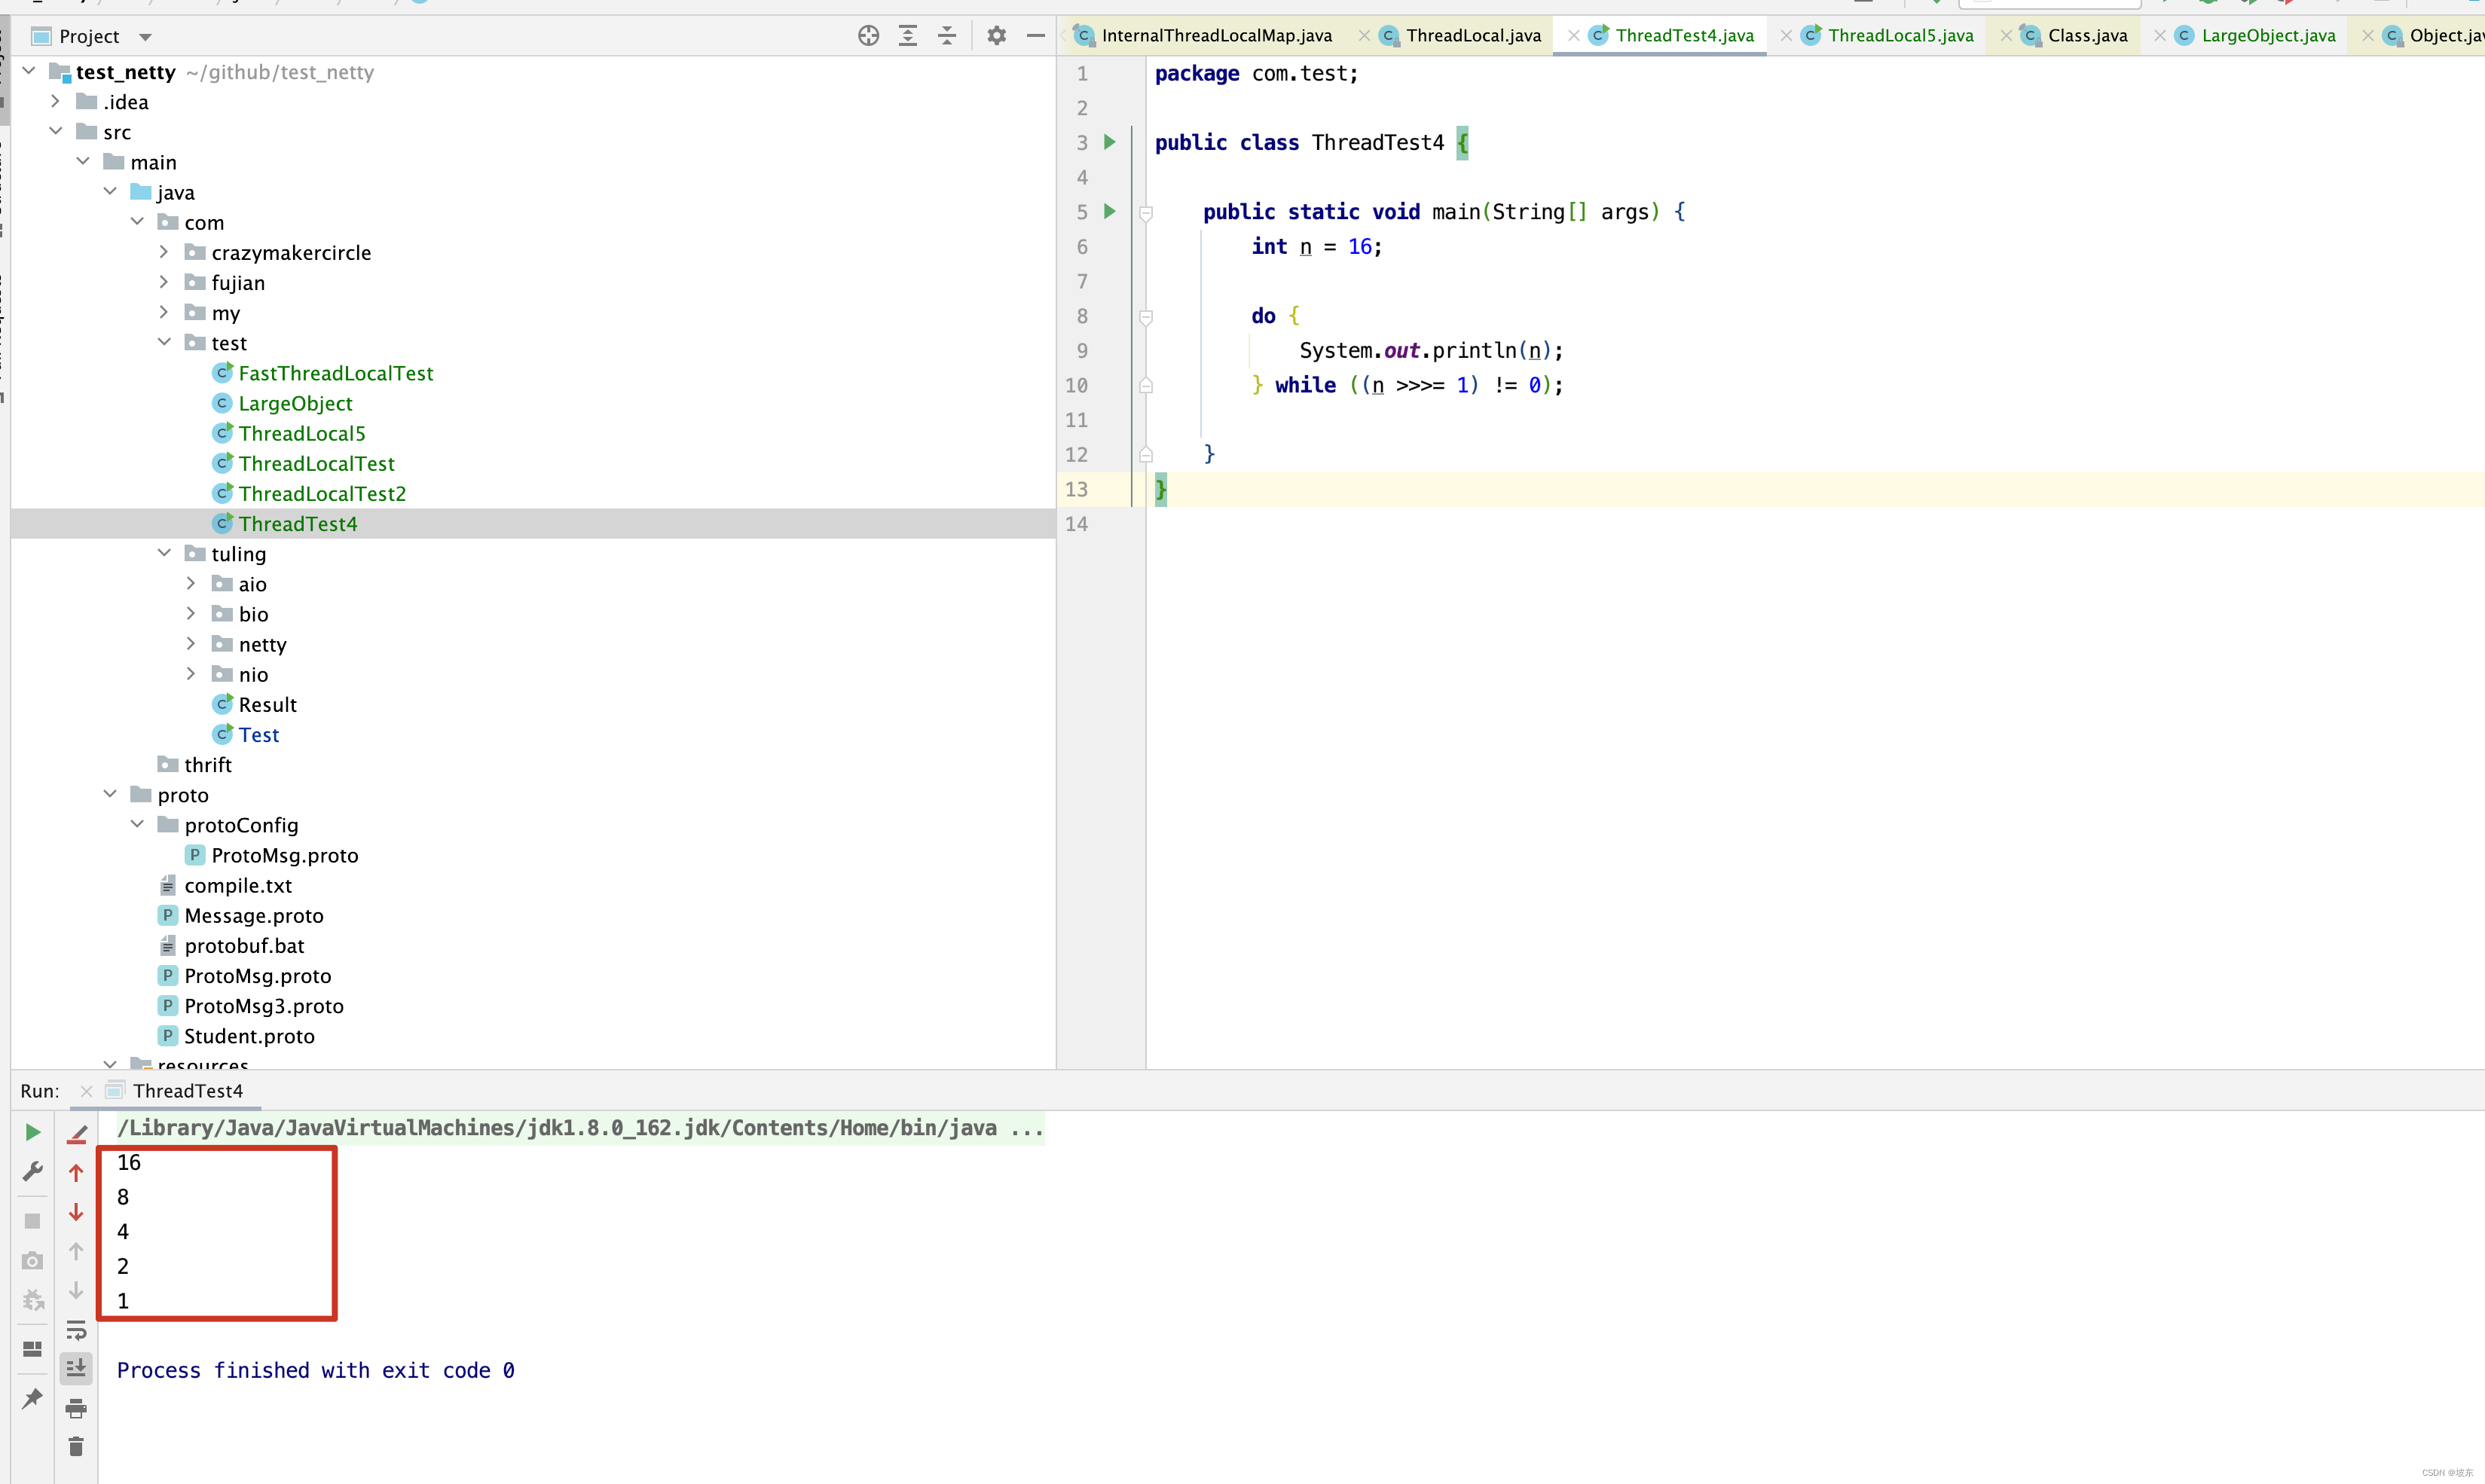Expand the crazymakercircle package
The height and width of the screenshot is (1484, 2485).
164,252
